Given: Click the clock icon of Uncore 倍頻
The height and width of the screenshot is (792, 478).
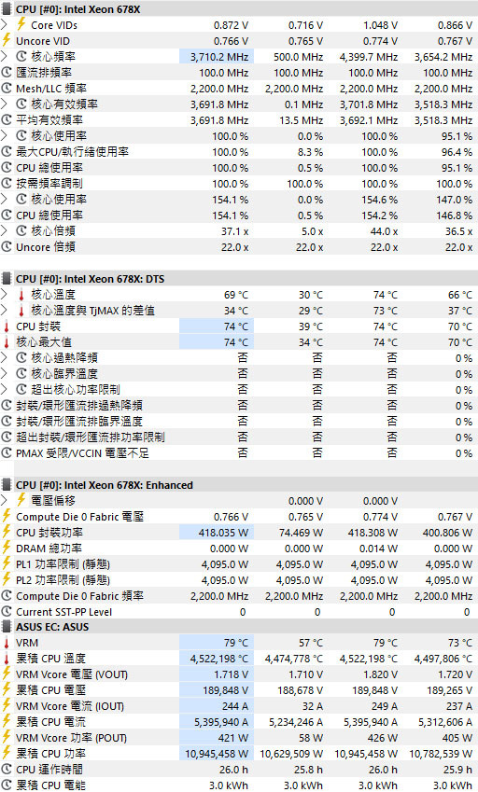Looking at the screenshot, I should pyautogui.click(x=7, y=247).
